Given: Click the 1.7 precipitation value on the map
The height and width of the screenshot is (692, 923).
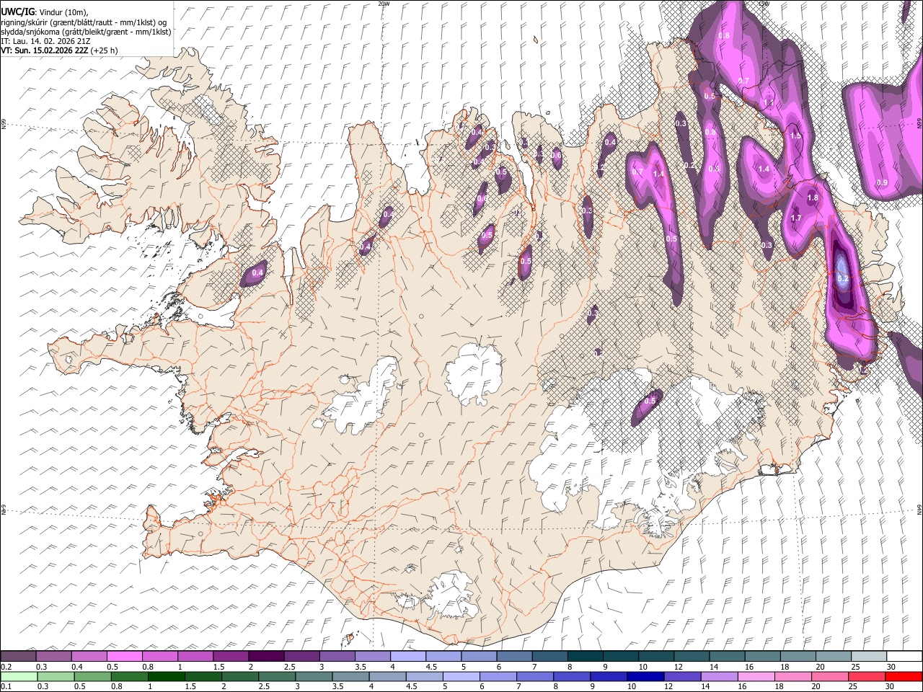Looking at the screenshot, I should (796, 218).
